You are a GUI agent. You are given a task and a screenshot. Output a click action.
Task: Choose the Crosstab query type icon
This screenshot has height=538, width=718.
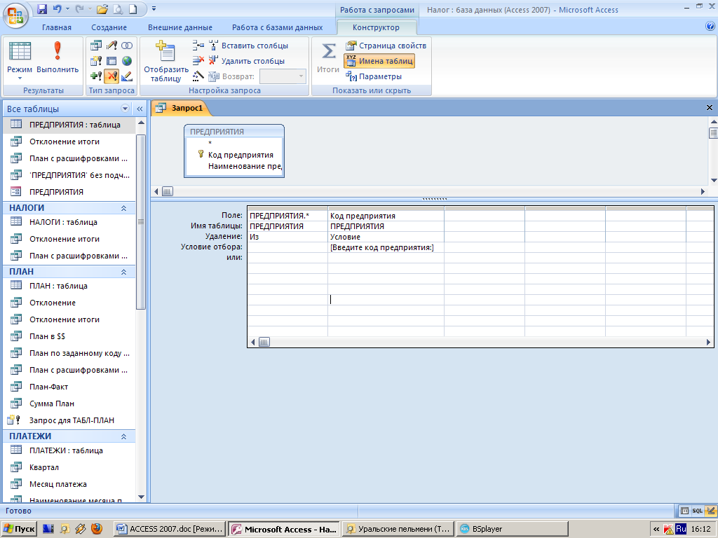tap(111, 61)
